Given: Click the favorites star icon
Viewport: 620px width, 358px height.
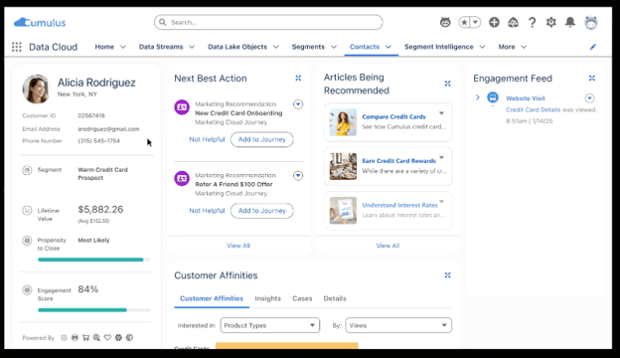Looking at the screenshot, I should click(x=464, y=22).
